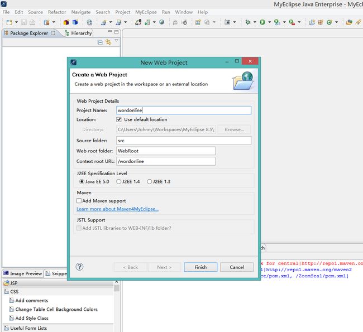
Task: Enable Add Maven support checkbox
Action: (x=79, y=200)
